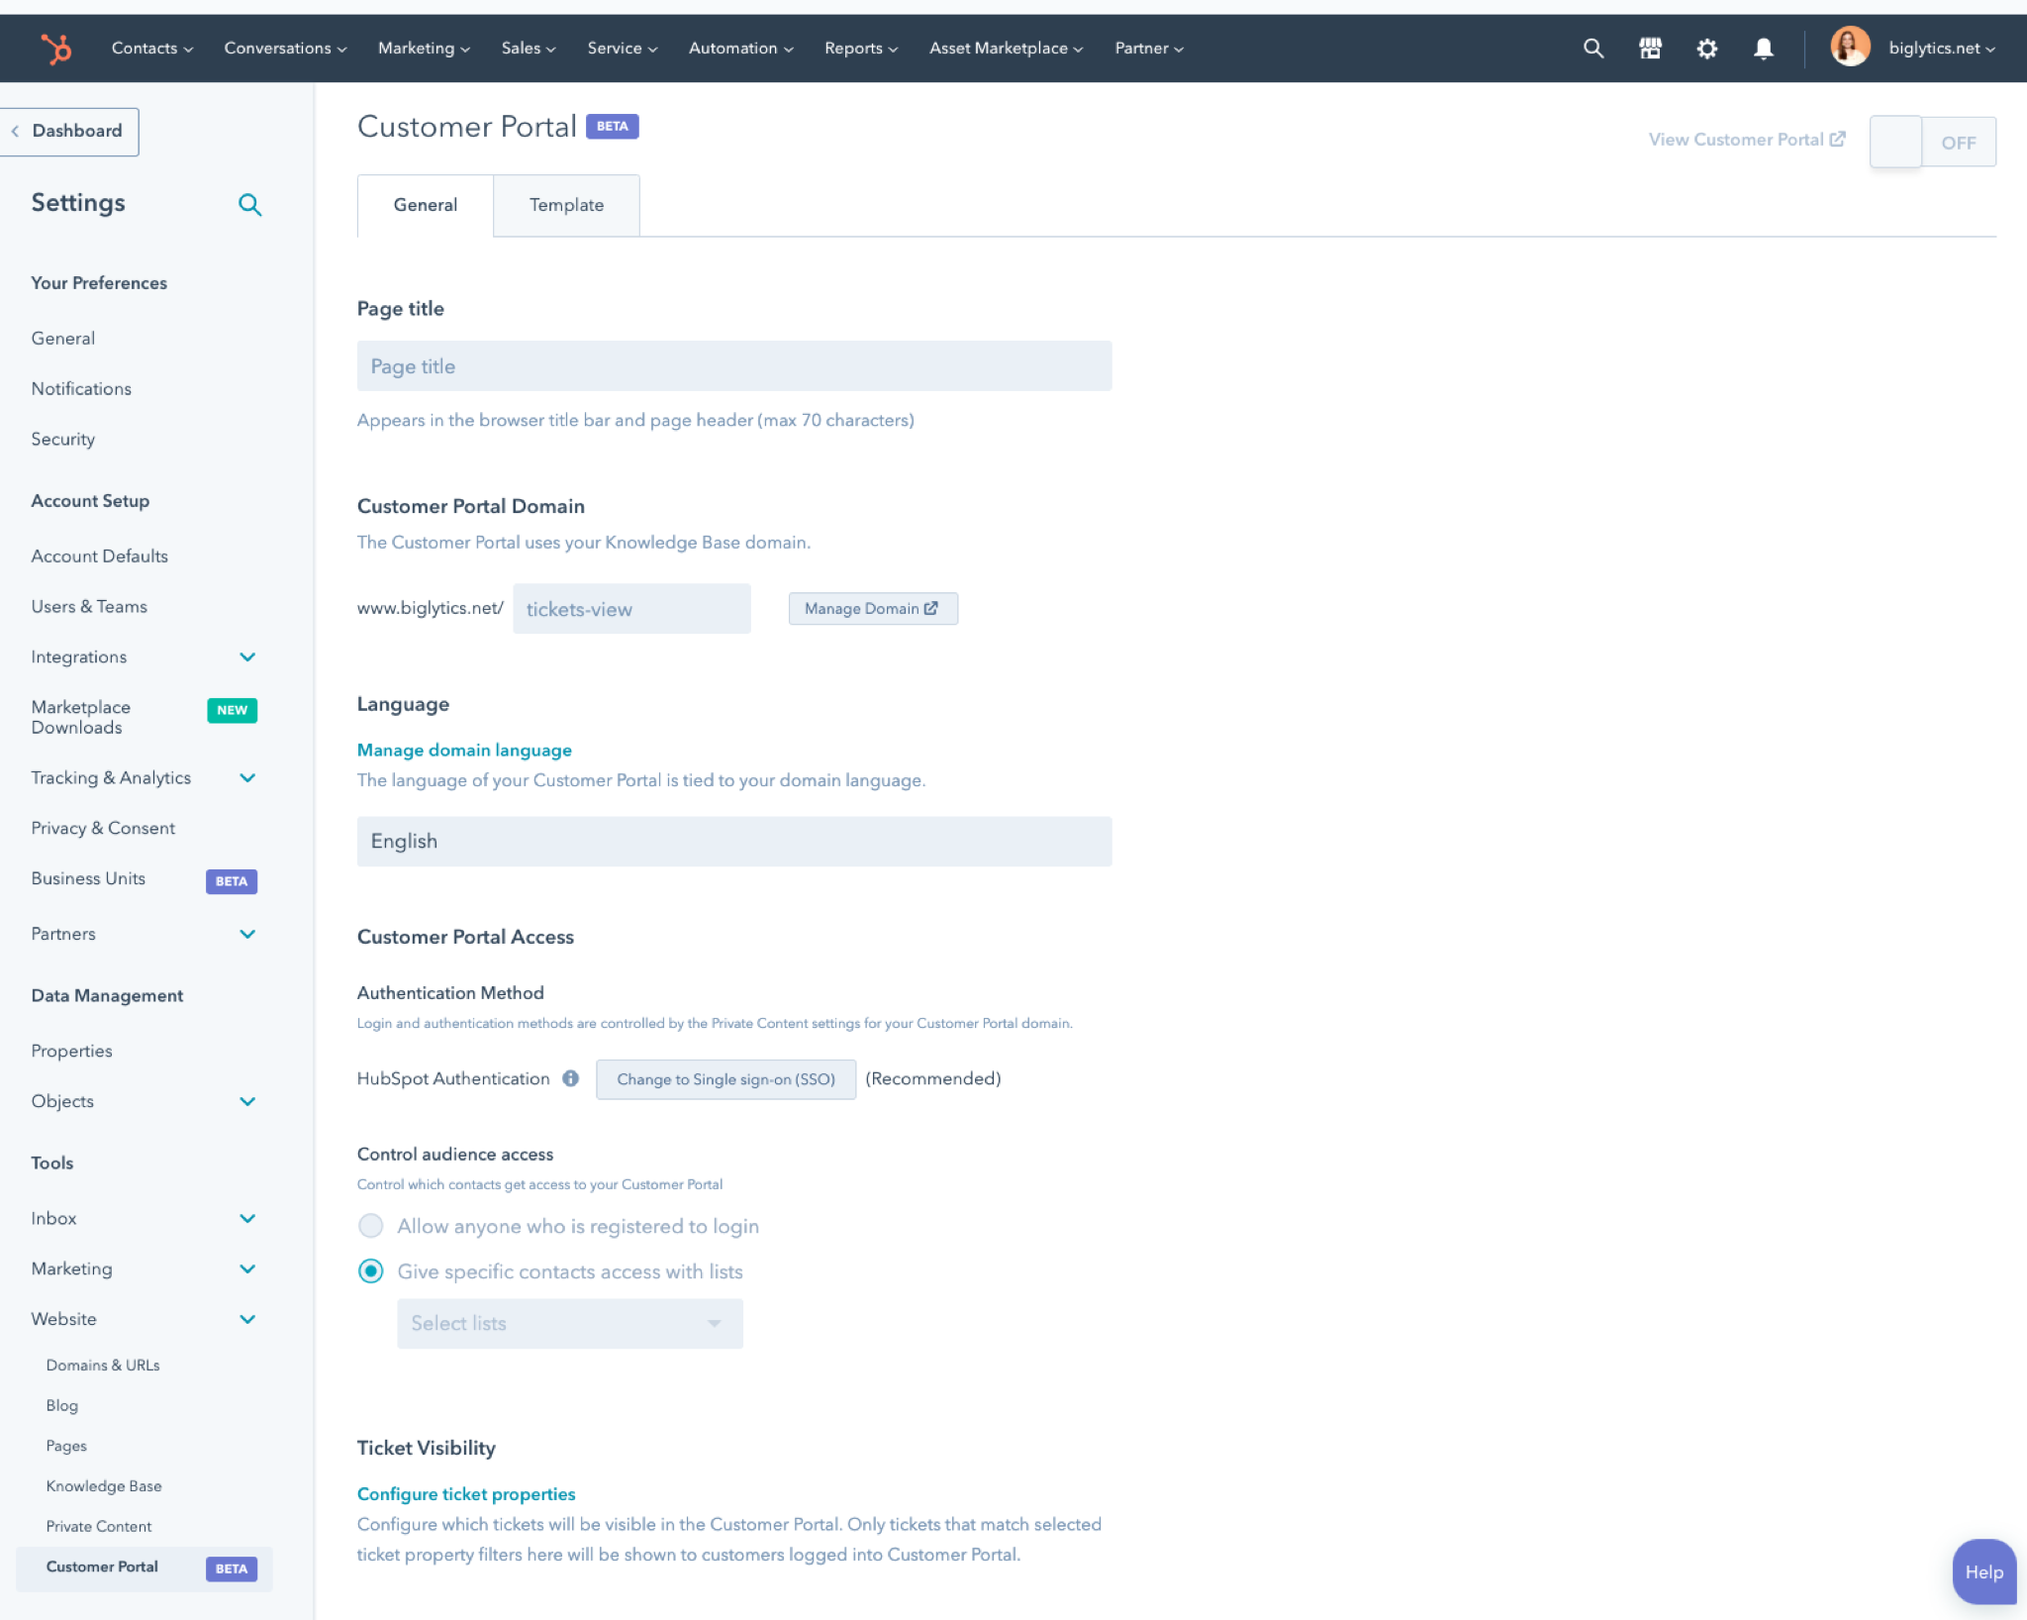2027x1620 pixels.
Task: Click the marketplace grid icon
Action: [1650, 48]
